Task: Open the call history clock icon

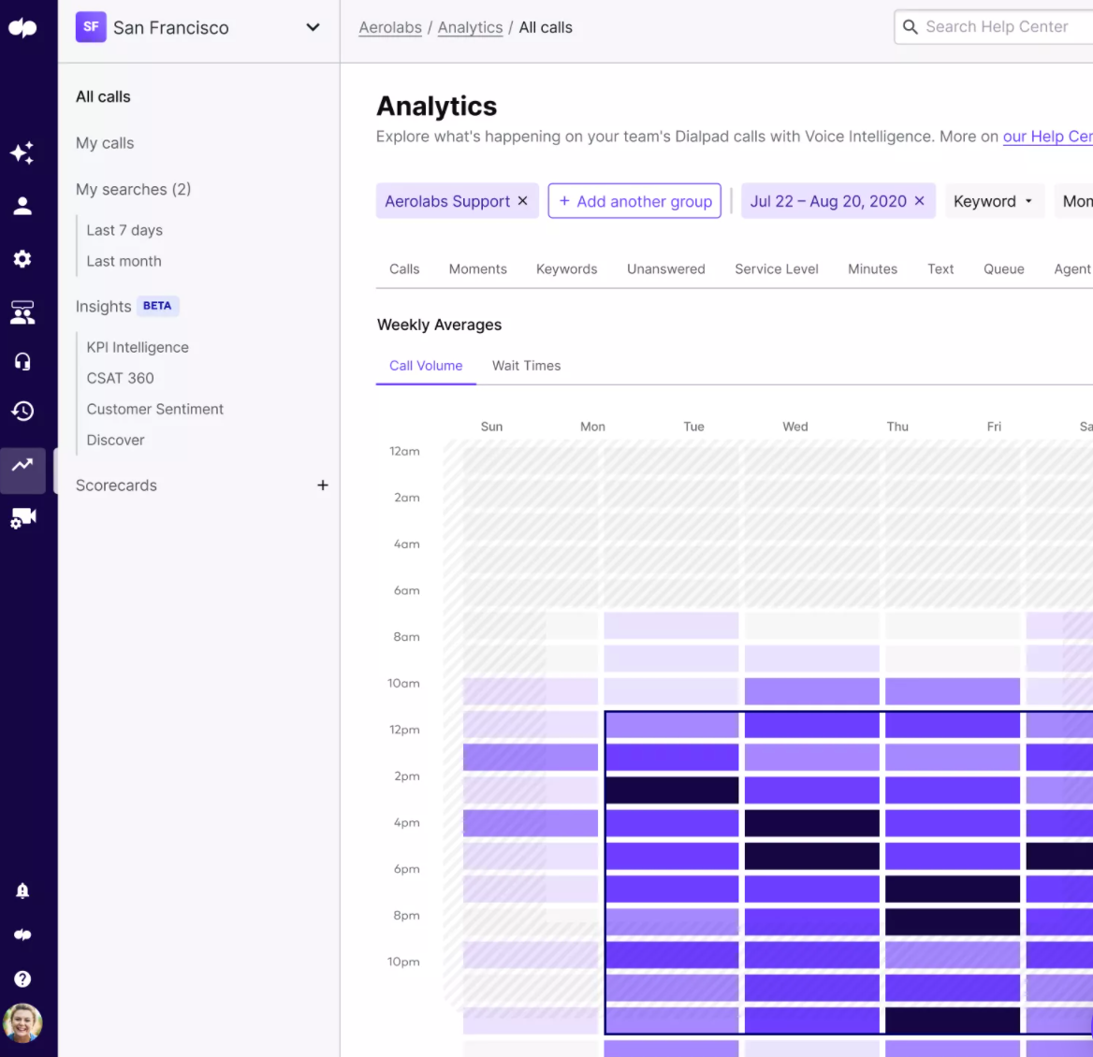Action: tap(22, 411)
